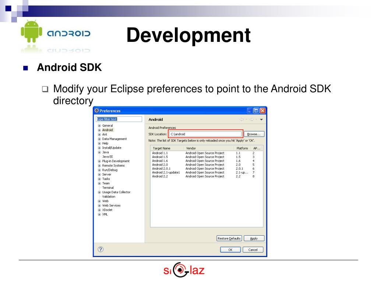Expand the Install/Update tree node
Viewport: 377px width, 282px height.
[99, 148]
